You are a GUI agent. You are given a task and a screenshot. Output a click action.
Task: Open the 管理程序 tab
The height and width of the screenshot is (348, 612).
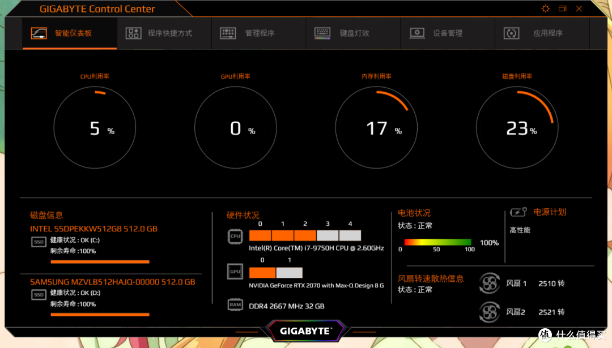[x=259, y=33]
